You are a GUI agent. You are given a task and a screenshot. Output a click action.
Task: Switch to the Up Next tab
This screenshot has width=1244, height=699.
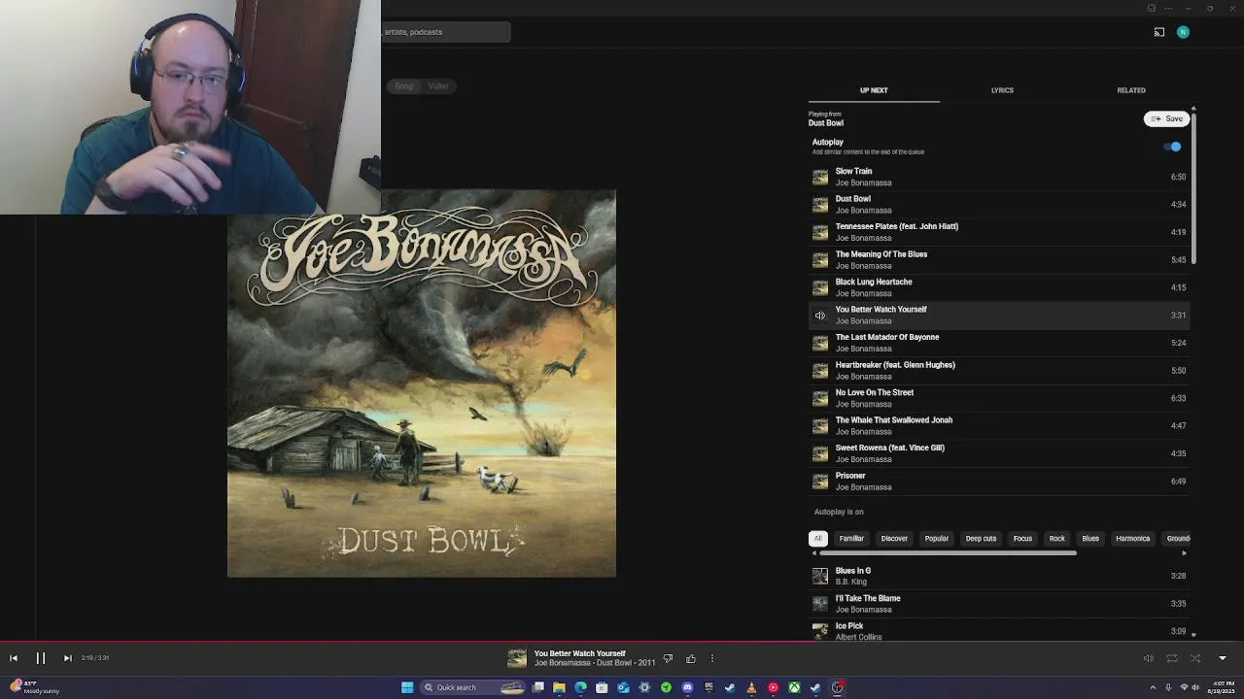tap(874, 90)
